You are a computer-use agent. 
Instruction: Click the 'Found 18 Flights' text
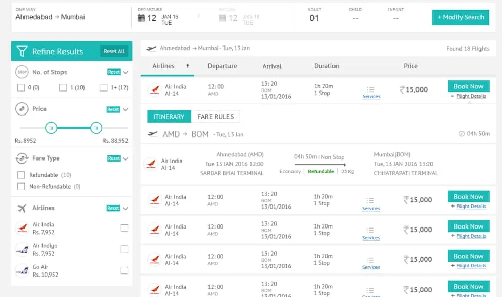(468, 49)
